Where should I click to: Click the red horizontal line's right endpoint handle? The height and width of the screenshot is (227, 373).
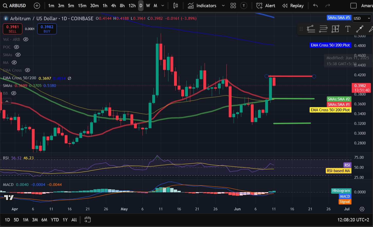tap(314, 76)
